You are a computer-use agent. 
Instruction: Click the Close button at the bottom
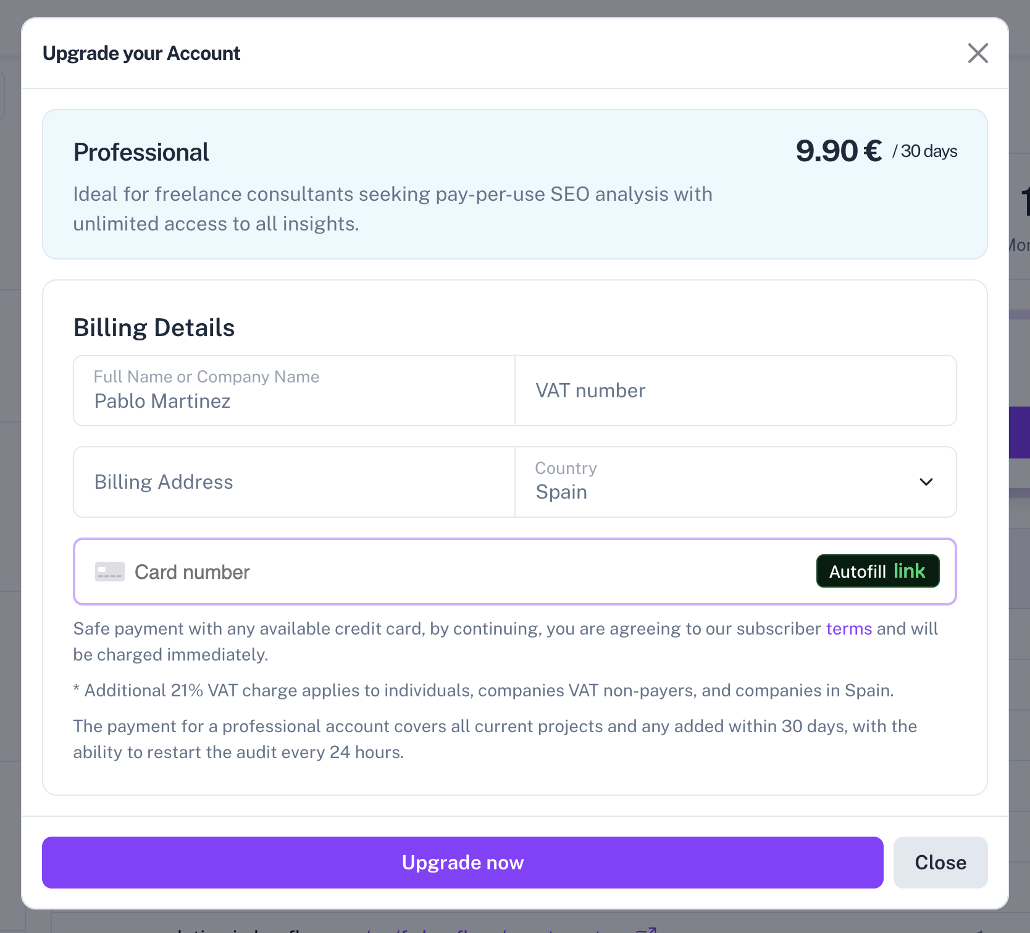coord(940,863)
